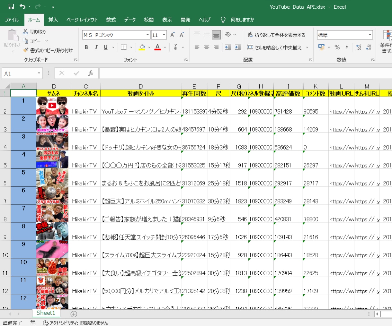Viewport: 392px width, 326px height.
Task: Toggle 折り返して全体を表示する wrap text
Action: (x=276, y=35)
